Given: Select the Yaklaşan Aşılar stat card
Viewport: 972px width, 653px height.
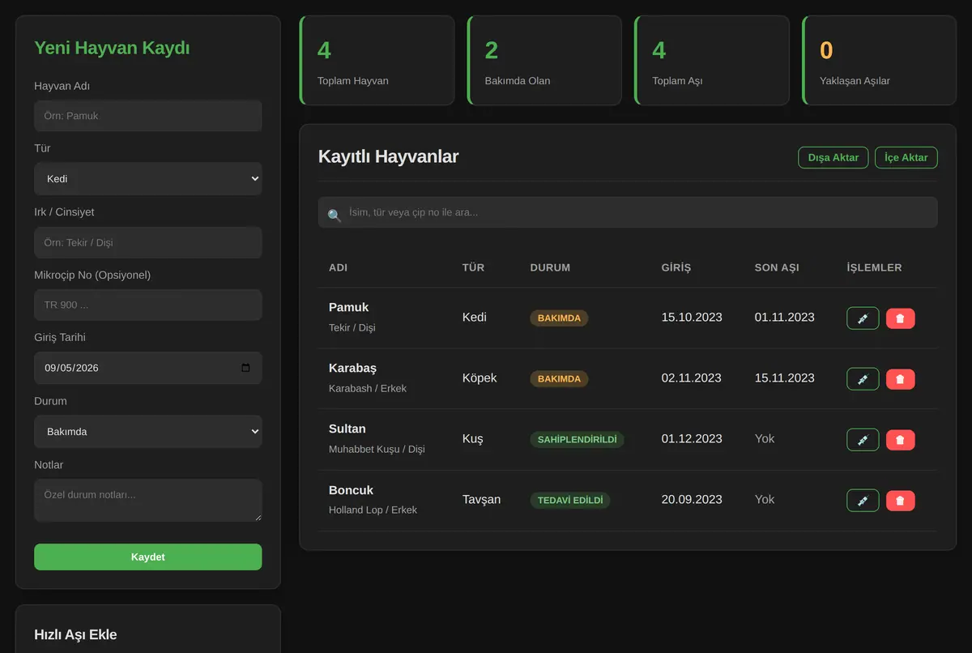Looking at the screenshot, I should (x=879, y=61).
